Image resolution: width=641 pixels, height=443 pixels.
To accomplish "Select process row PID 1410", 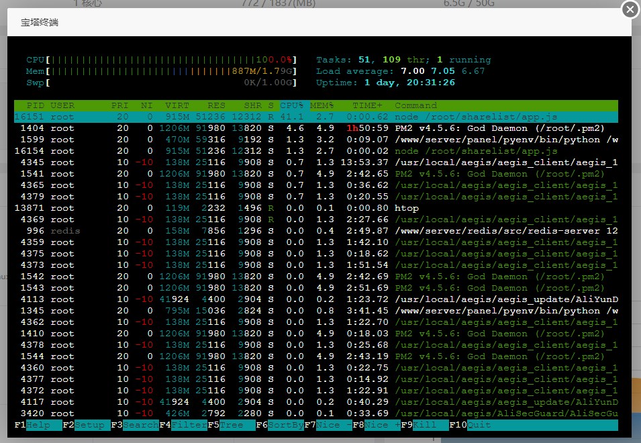I will click(316, 334).
